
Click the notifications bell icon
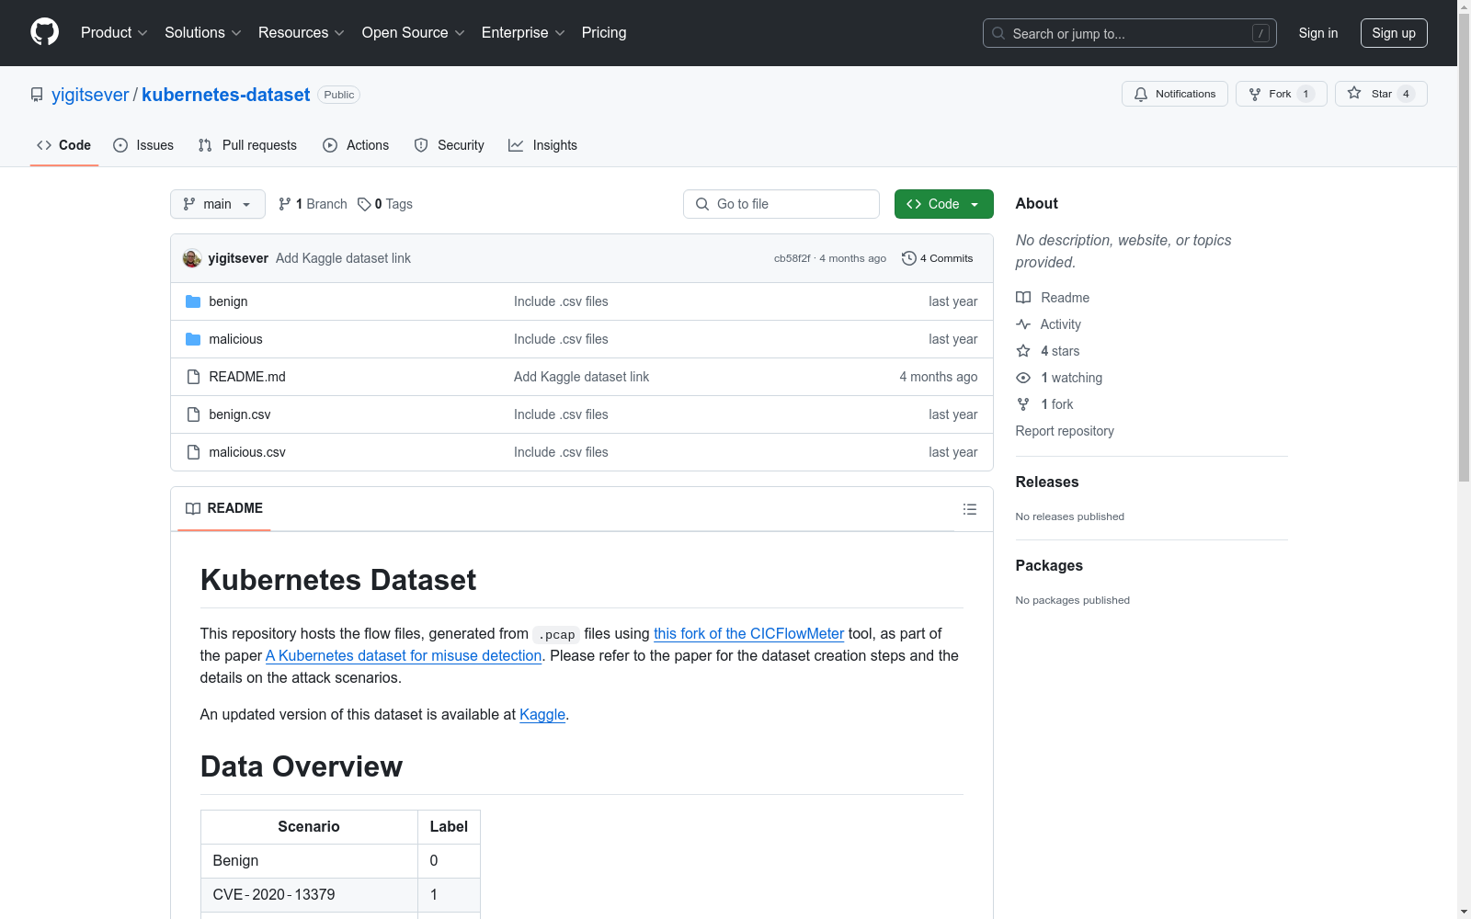(x=1141, y=94)
